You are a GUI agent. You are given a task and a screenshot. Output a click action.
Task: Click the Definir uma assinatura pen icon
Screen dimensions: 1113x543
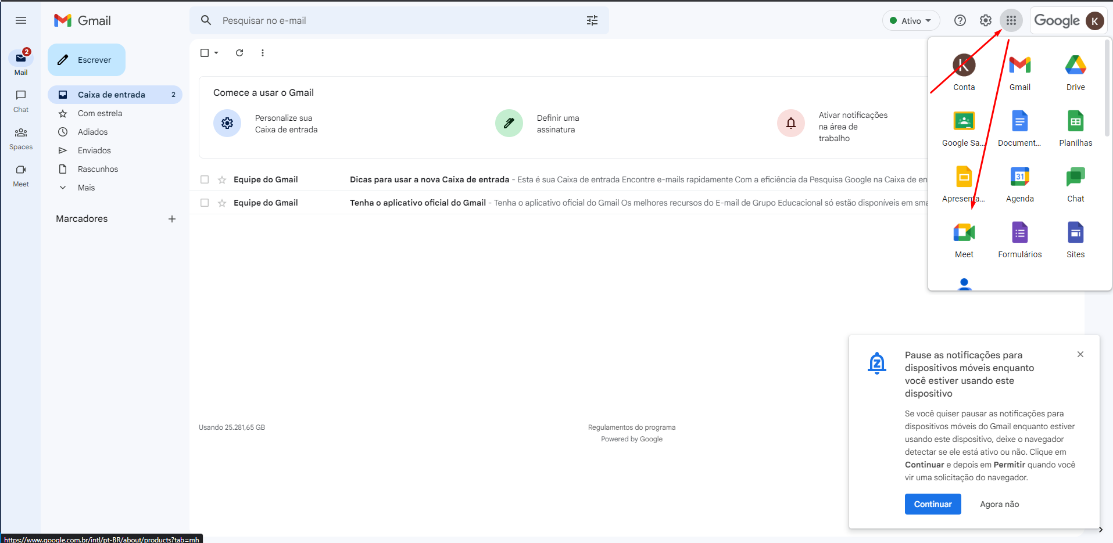[x=509, y=123]
